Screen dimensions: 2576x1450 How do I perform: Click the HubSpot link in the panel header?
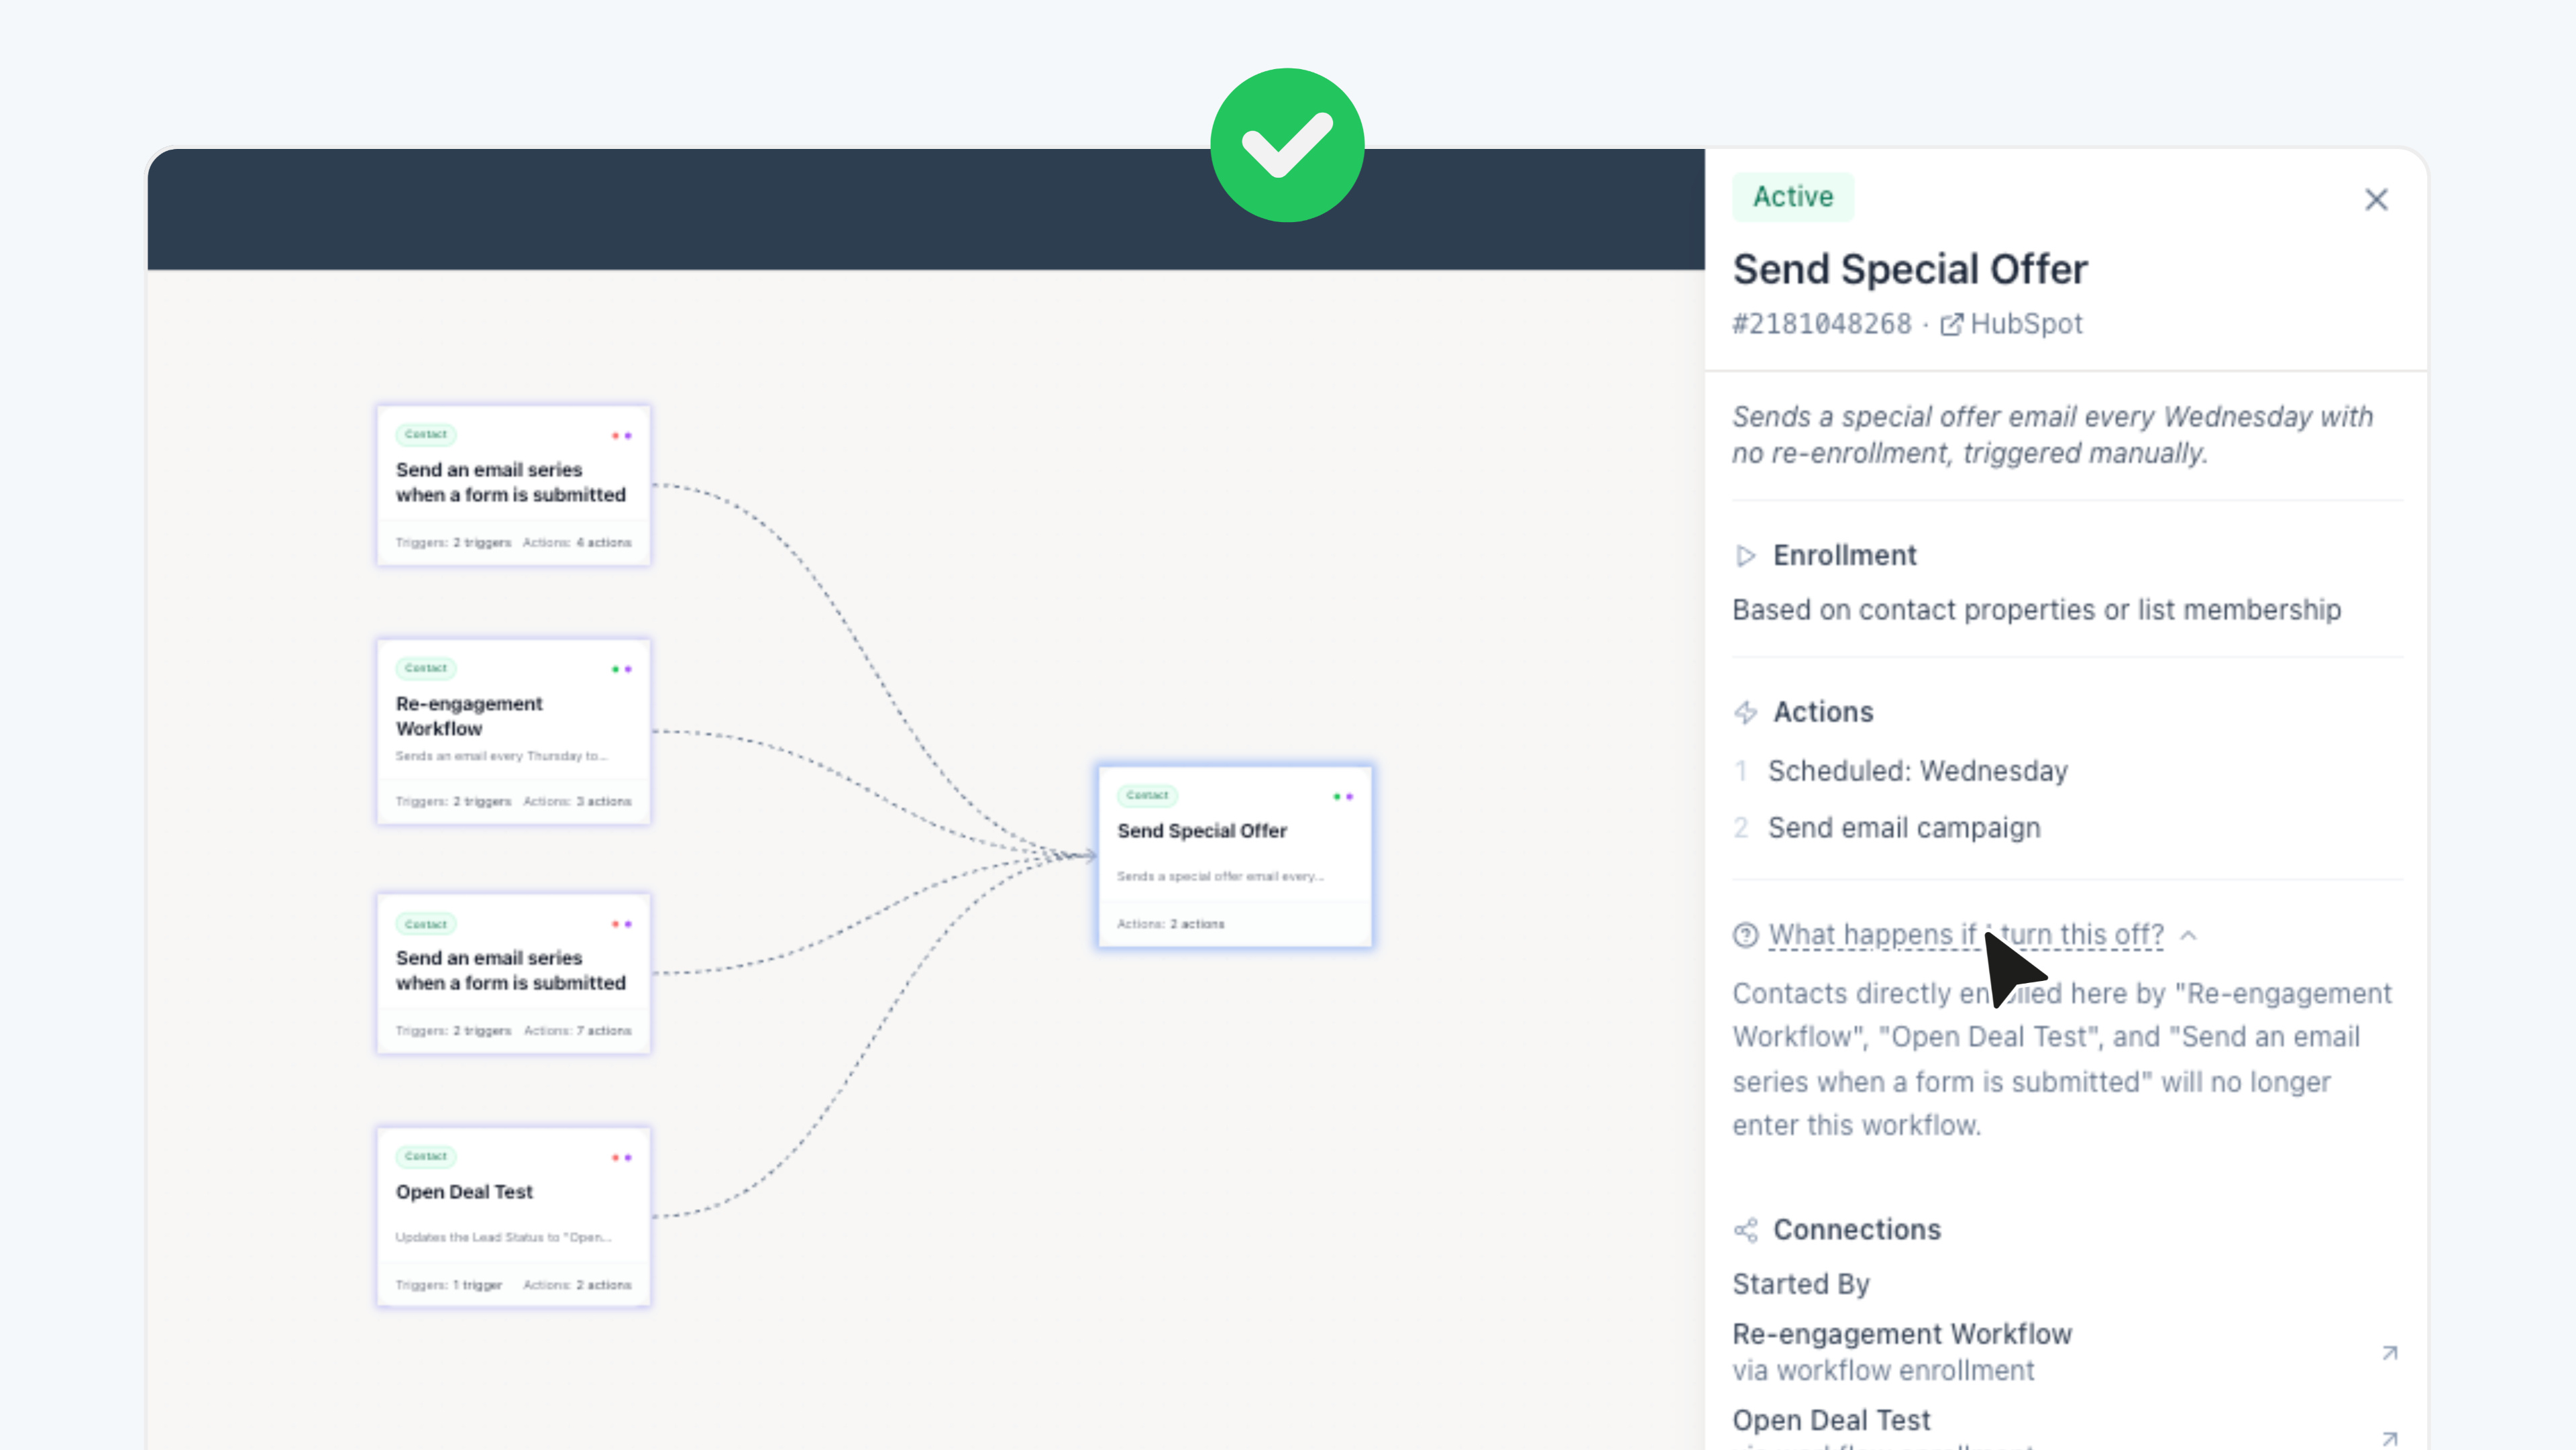click(x=2026, y=324)
